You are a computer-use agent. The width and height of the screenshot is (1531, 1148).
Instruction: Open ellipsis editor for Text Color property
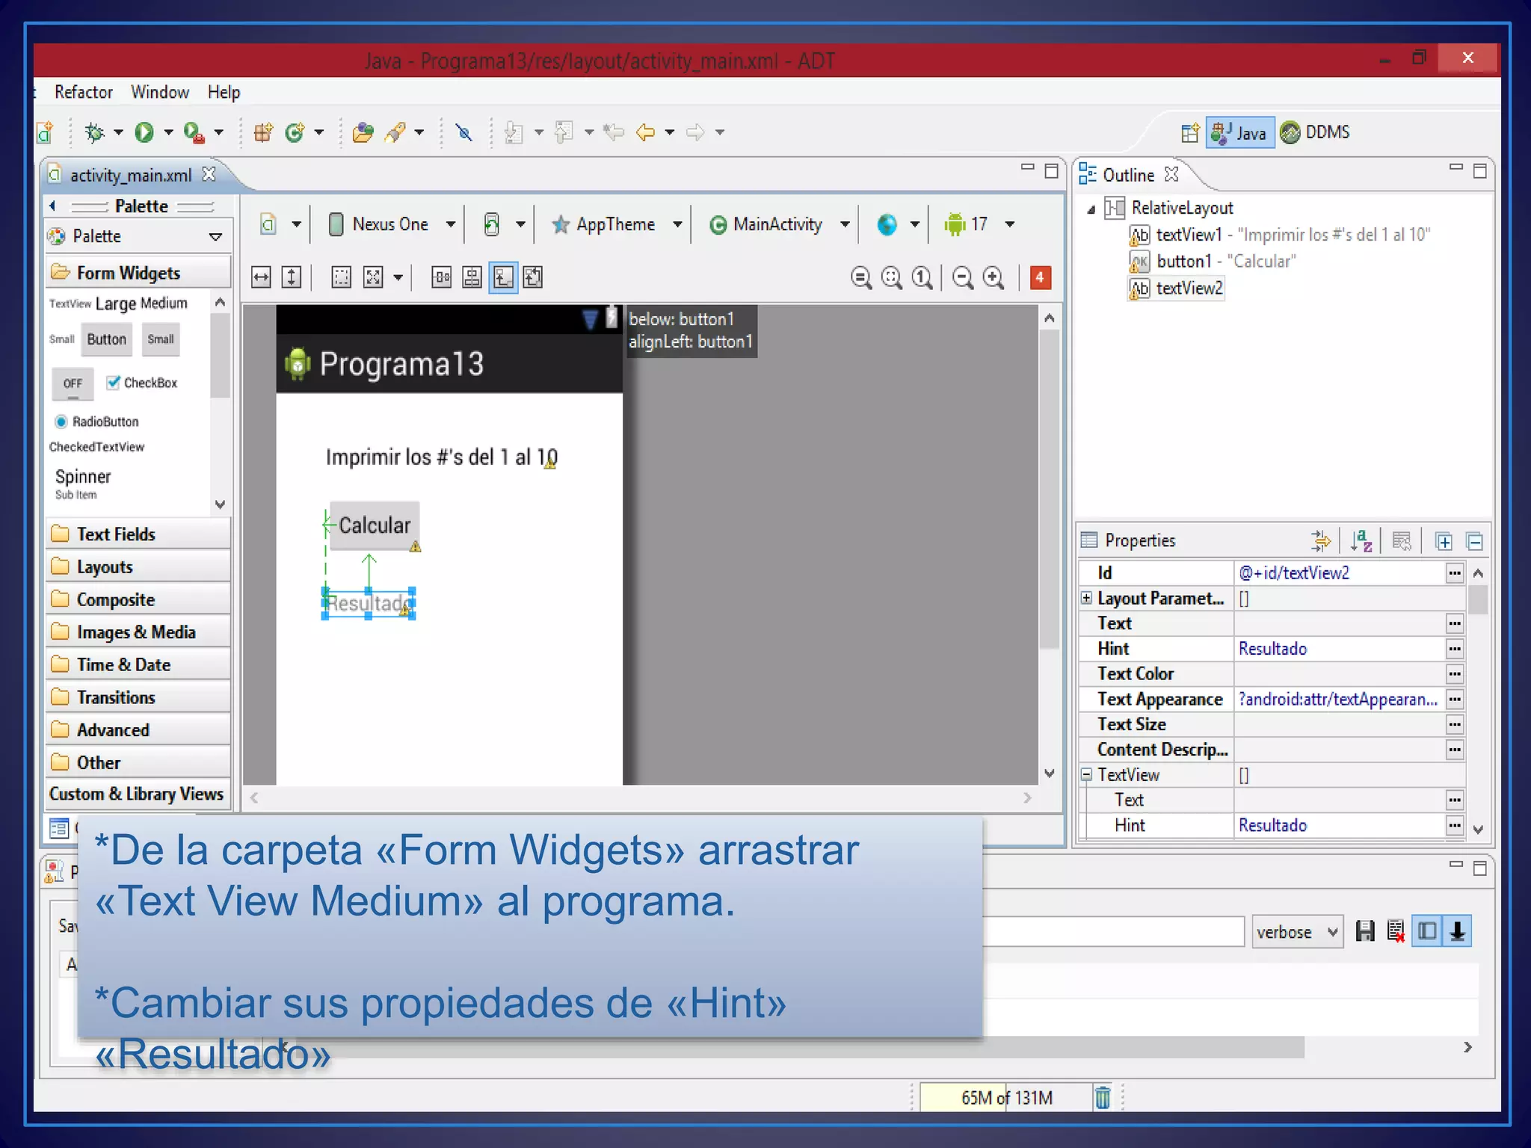pyautogui.click(x=1454, y=674)
